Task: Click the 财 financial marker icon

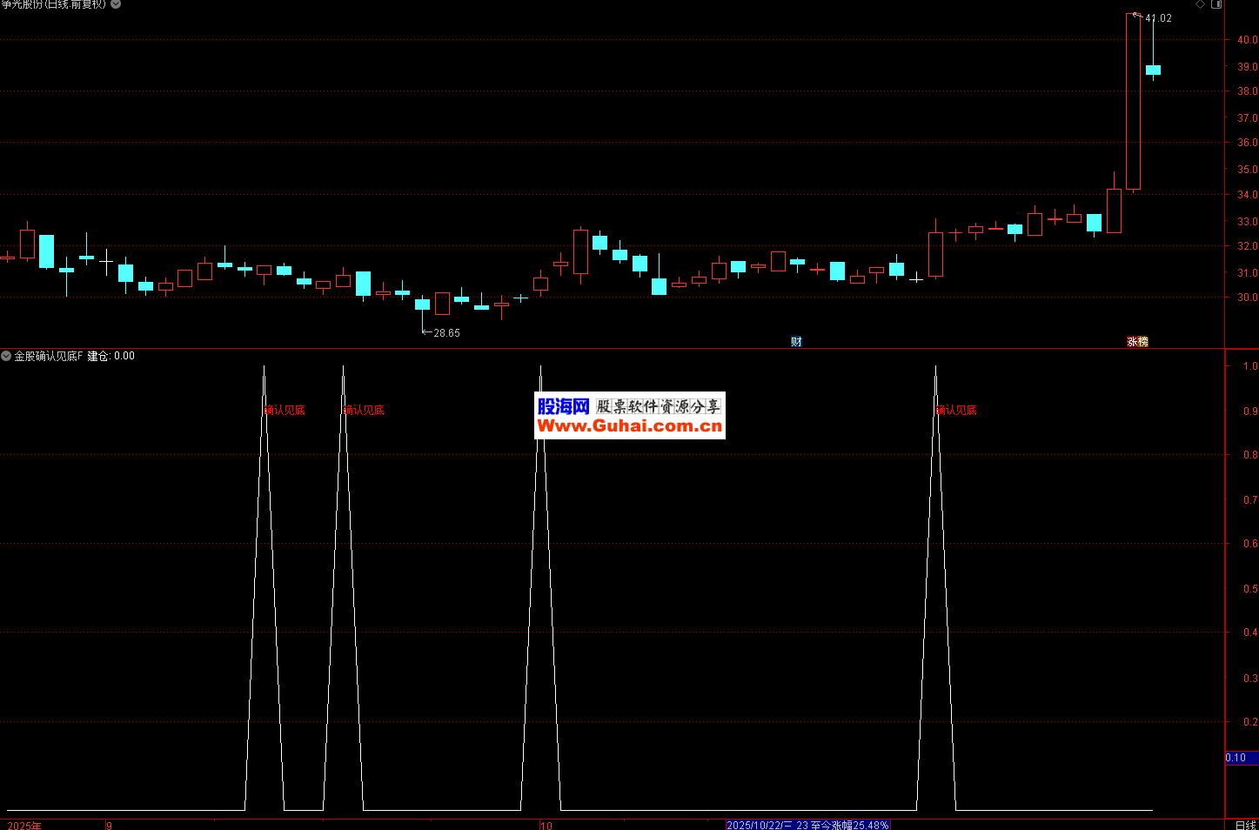Action: [796, 342]
